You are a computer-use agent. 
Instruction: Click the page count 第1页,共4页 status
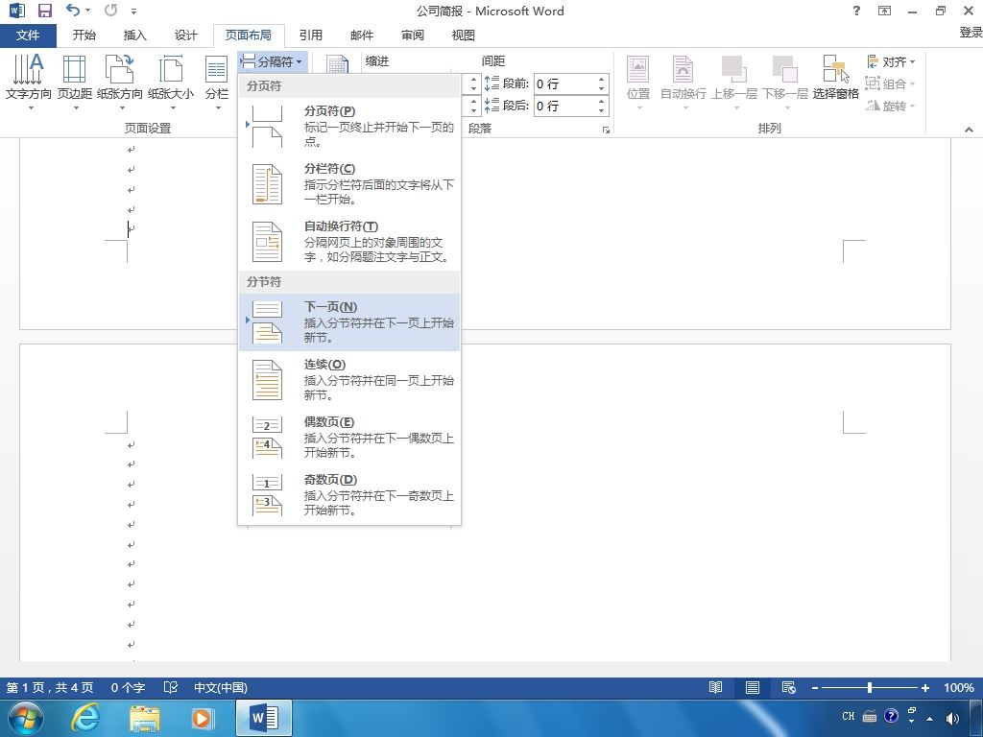click(x=50, y=687)
